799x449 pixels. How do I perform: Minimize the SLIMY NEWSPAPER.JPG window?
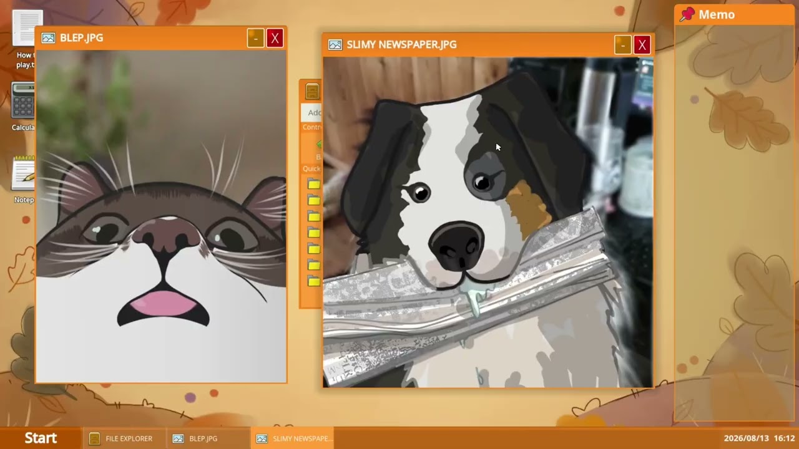click(622, 45)
